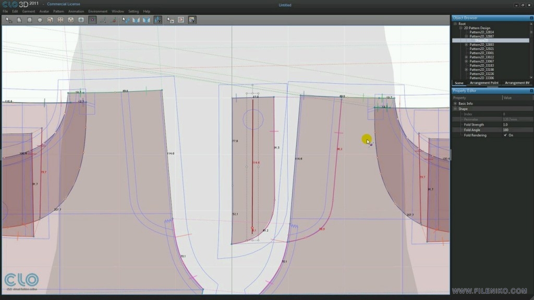Click the Fold Angle value field
534x300 pixels.
(x=518, y=130)
